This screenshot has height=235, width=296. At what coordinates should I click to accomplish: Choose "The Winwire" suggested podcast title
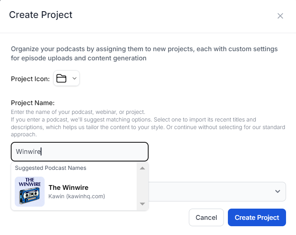tap(69, 187)
